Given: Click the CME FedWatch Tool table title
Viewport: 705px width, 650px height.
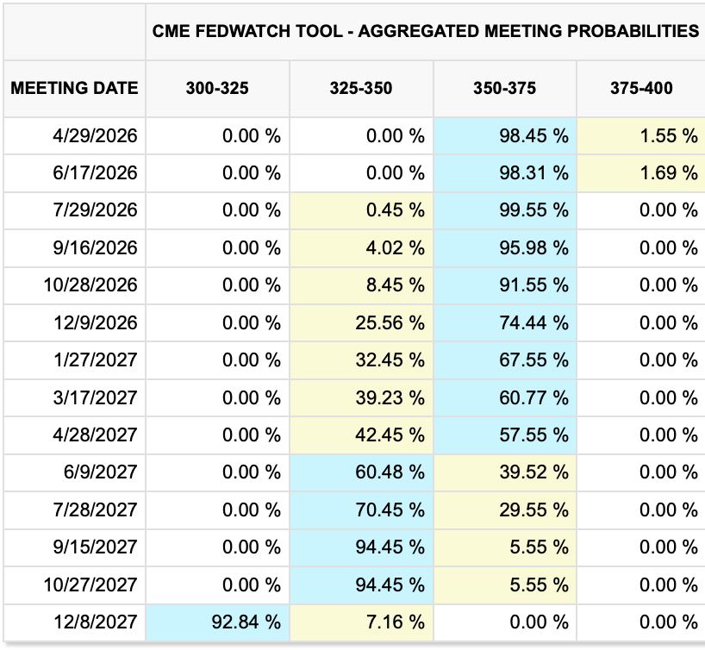Looking at the screenshot, I should click(x=426, y=31).
